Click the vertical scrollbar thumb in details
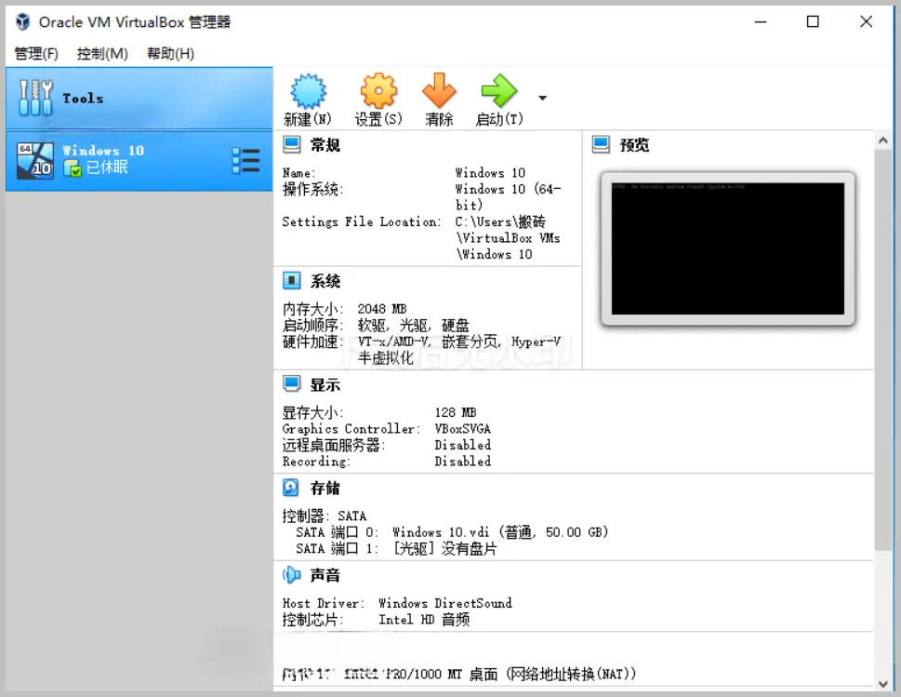 pos(883,349)
